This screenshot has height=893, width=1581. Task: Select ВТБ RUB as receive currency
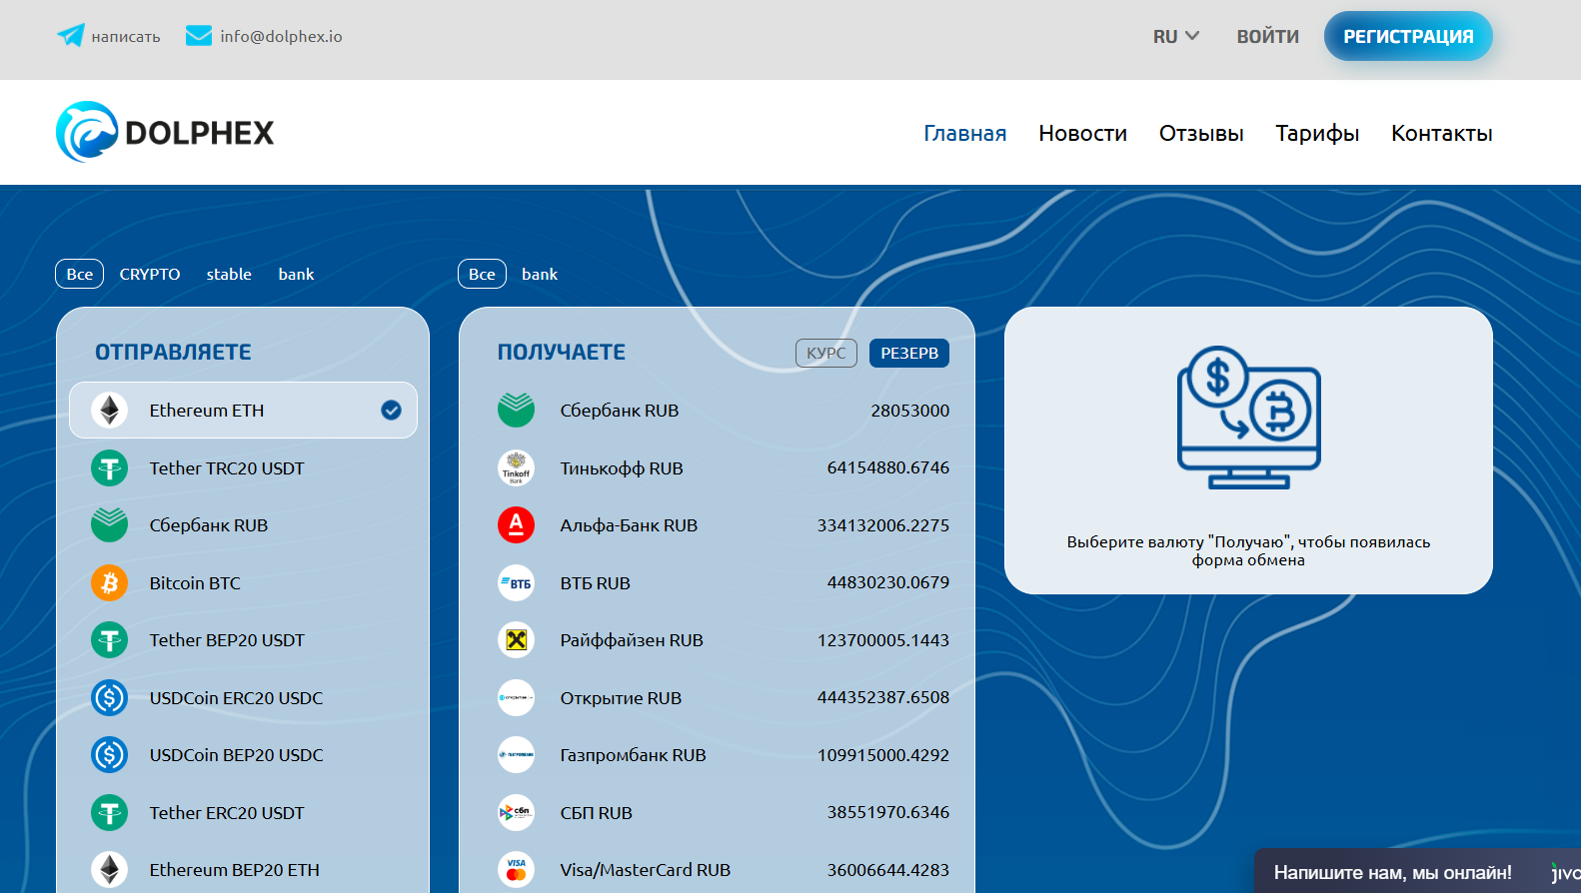717,583
